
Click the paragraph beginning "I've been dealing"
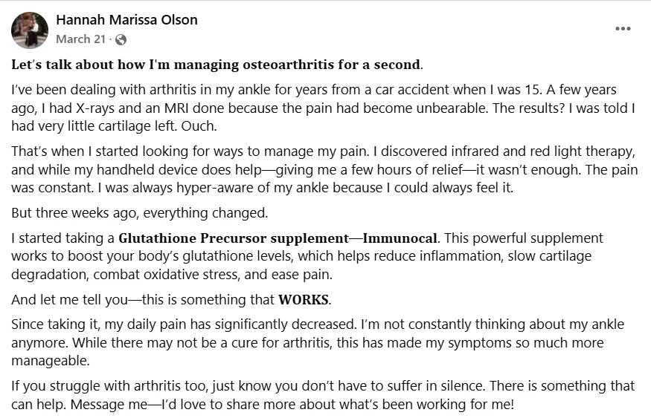click(312, 108)
